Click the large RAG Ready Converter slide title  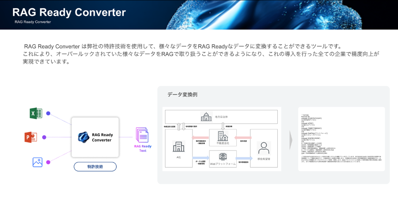[x=69, y=12]
